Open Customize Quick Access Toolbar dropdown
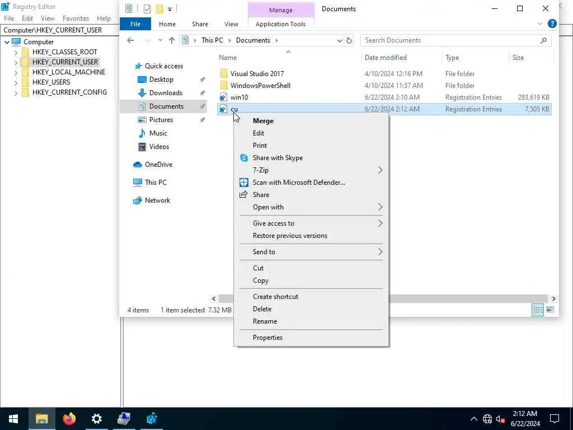The width and height of the screenshot is (573, 430). [x=170, y=9]
